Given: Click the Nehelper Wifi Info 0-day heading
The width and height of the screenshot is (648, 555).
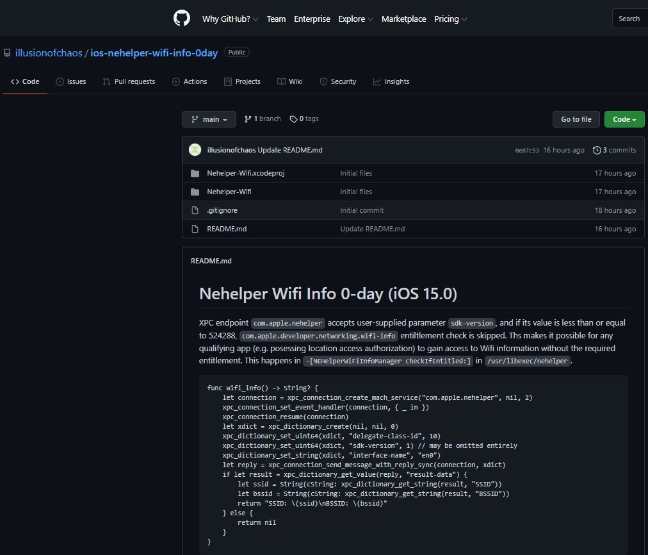Looking at the screenshot, I should 328,294.
